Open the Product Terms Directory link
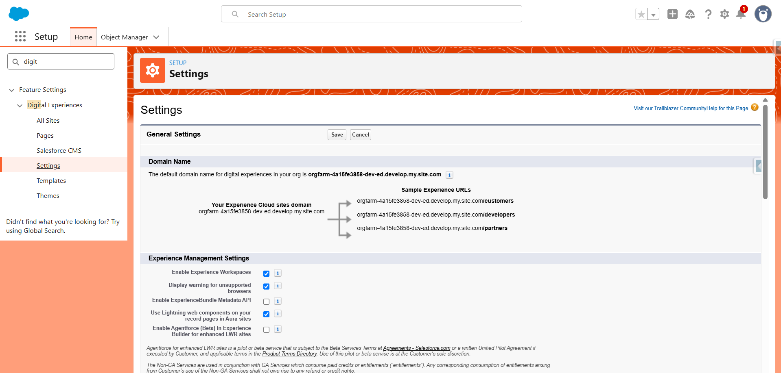781x373 pixels. (289, 353)
